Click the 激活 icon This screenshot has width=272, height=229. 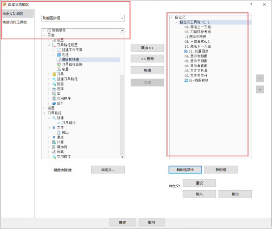(x=54, y=137)
